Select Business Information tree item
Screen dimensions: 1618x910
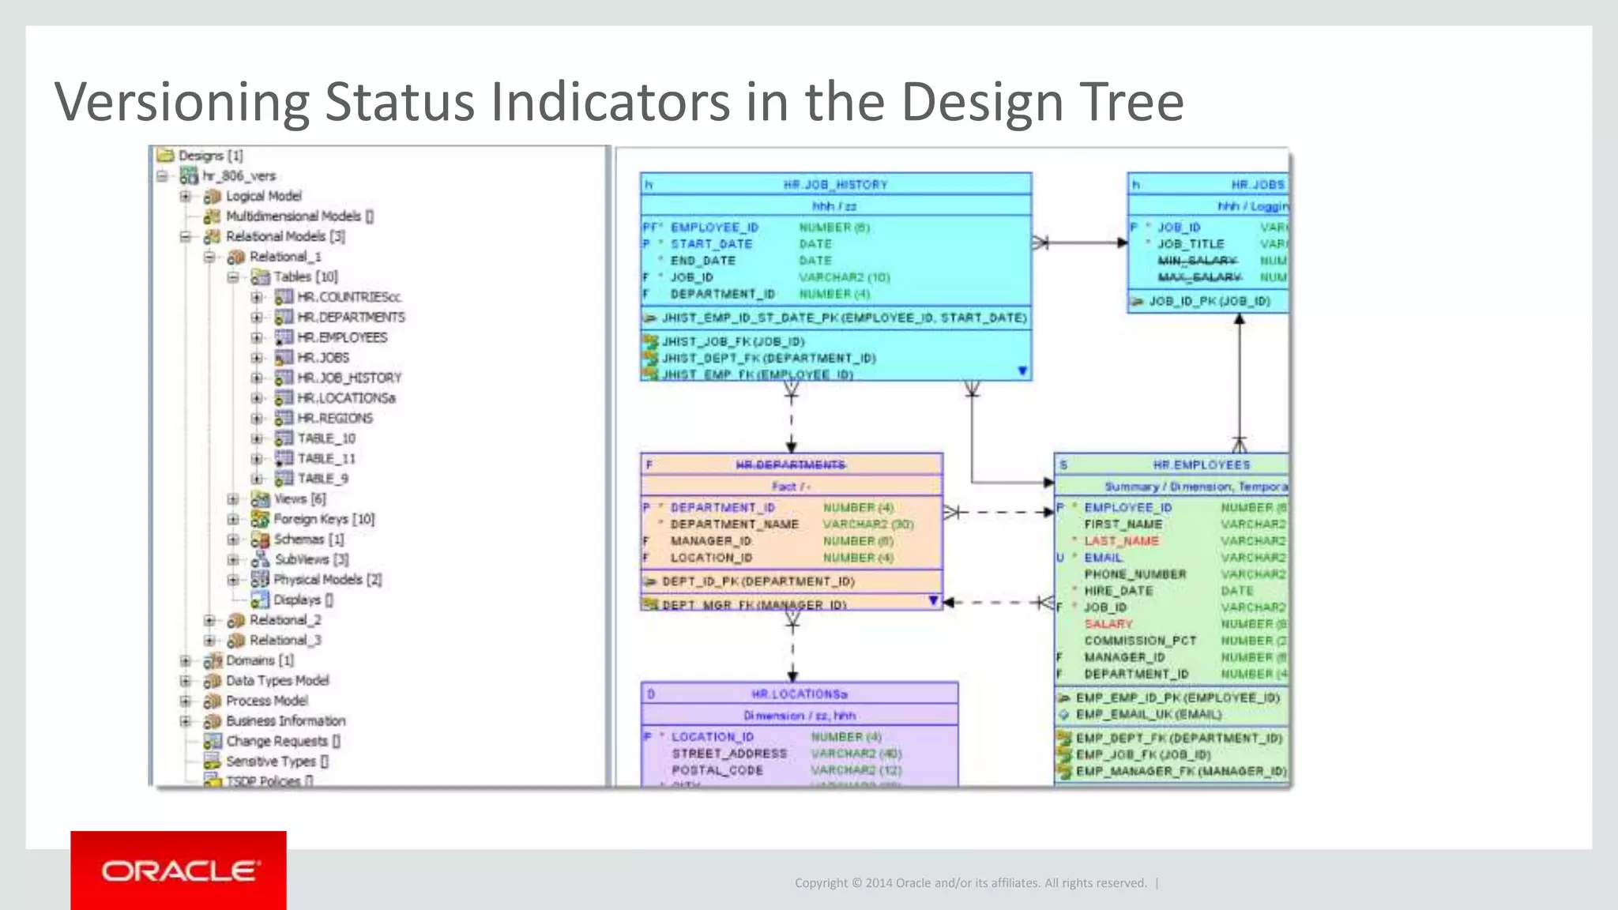pyautogui.click(x=286, y=721)
